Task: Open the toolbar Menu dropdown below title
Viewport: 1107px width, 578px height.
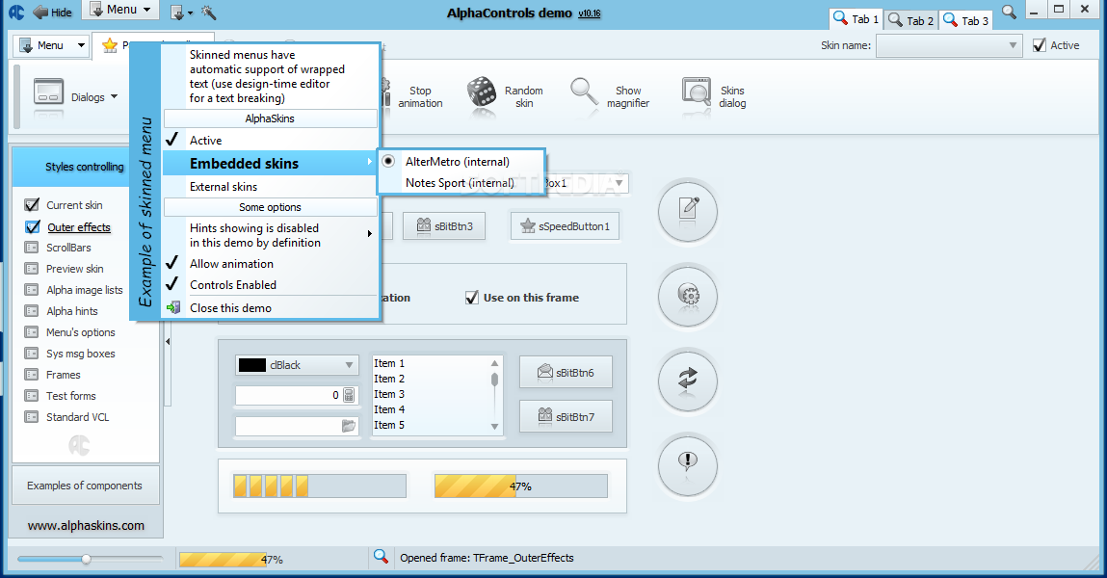Action: 51,45
